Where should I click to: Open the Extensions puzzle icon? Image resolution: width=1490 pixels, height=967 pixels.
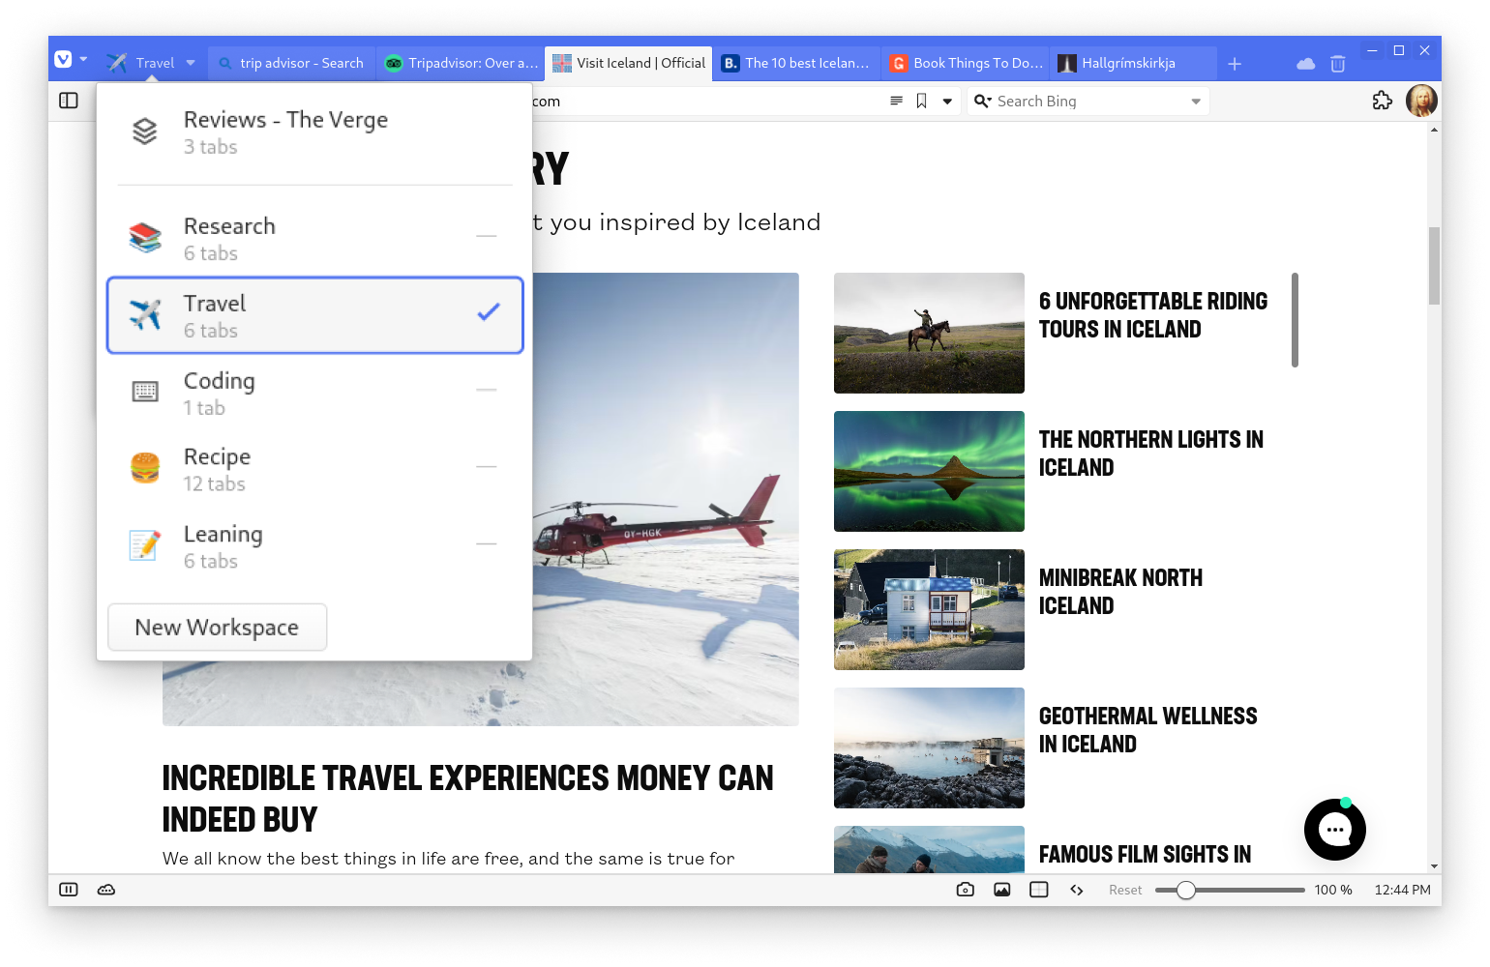[1382, 101]
